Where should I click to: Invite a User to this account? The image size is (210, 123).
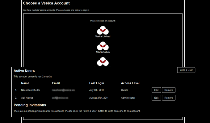[x=186, y=70]
